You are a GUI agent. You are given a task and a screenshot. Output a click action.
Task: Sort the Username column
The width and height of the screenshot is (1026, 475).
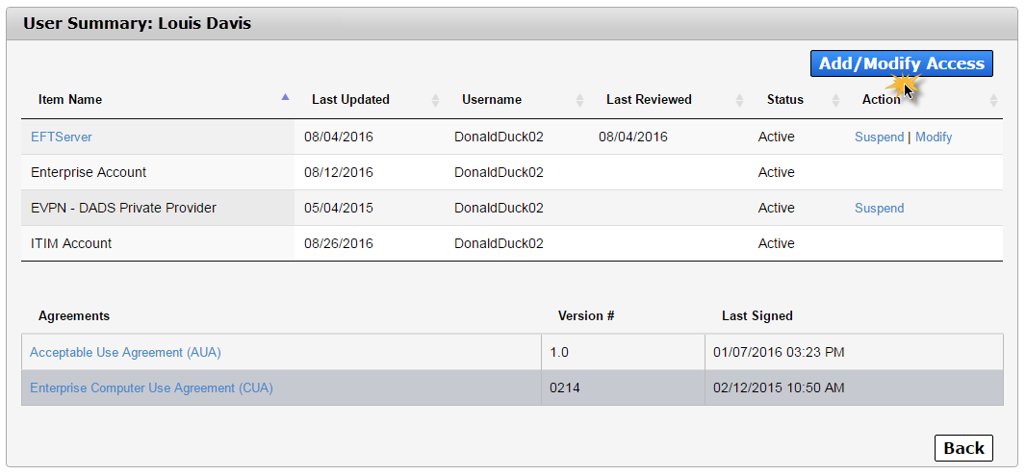point(579,100)
